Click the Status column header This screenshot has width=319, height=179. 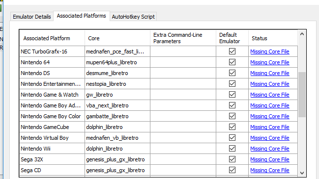click(x=273, y=38)
